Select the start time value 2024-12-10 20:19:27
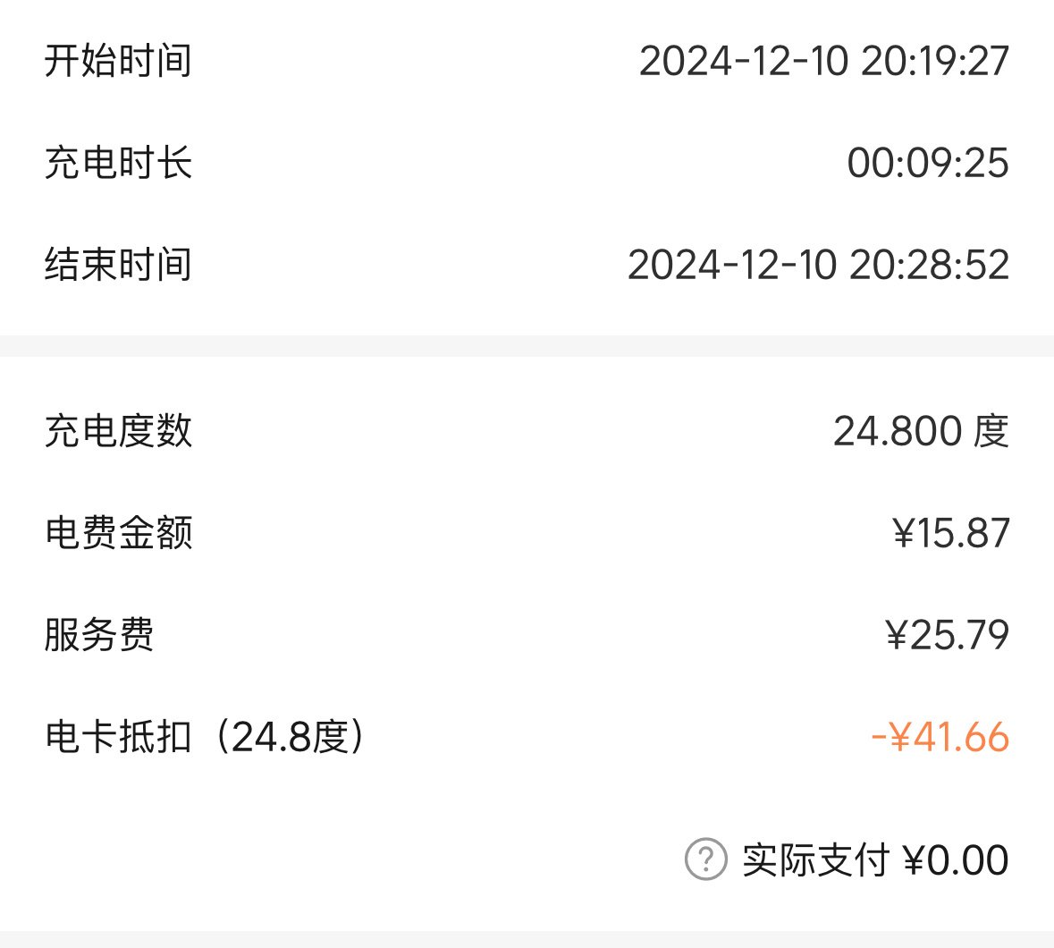This screenshot has height=948, width=1054. click(824, 61)
